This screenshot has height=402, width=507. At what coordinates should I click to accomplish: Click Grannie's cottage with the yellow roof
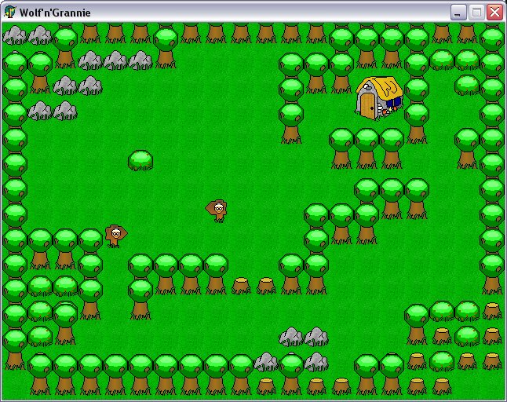pyautogui.click(x=379, y=98)
